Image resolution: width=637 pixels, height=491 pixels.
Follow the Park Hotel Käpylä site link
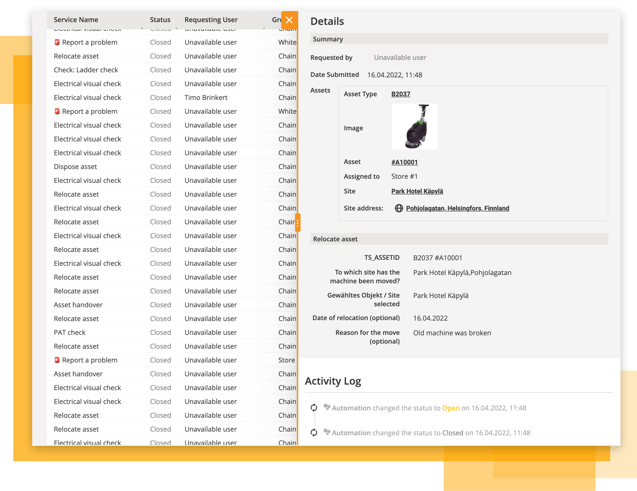[x=417, y=191]
